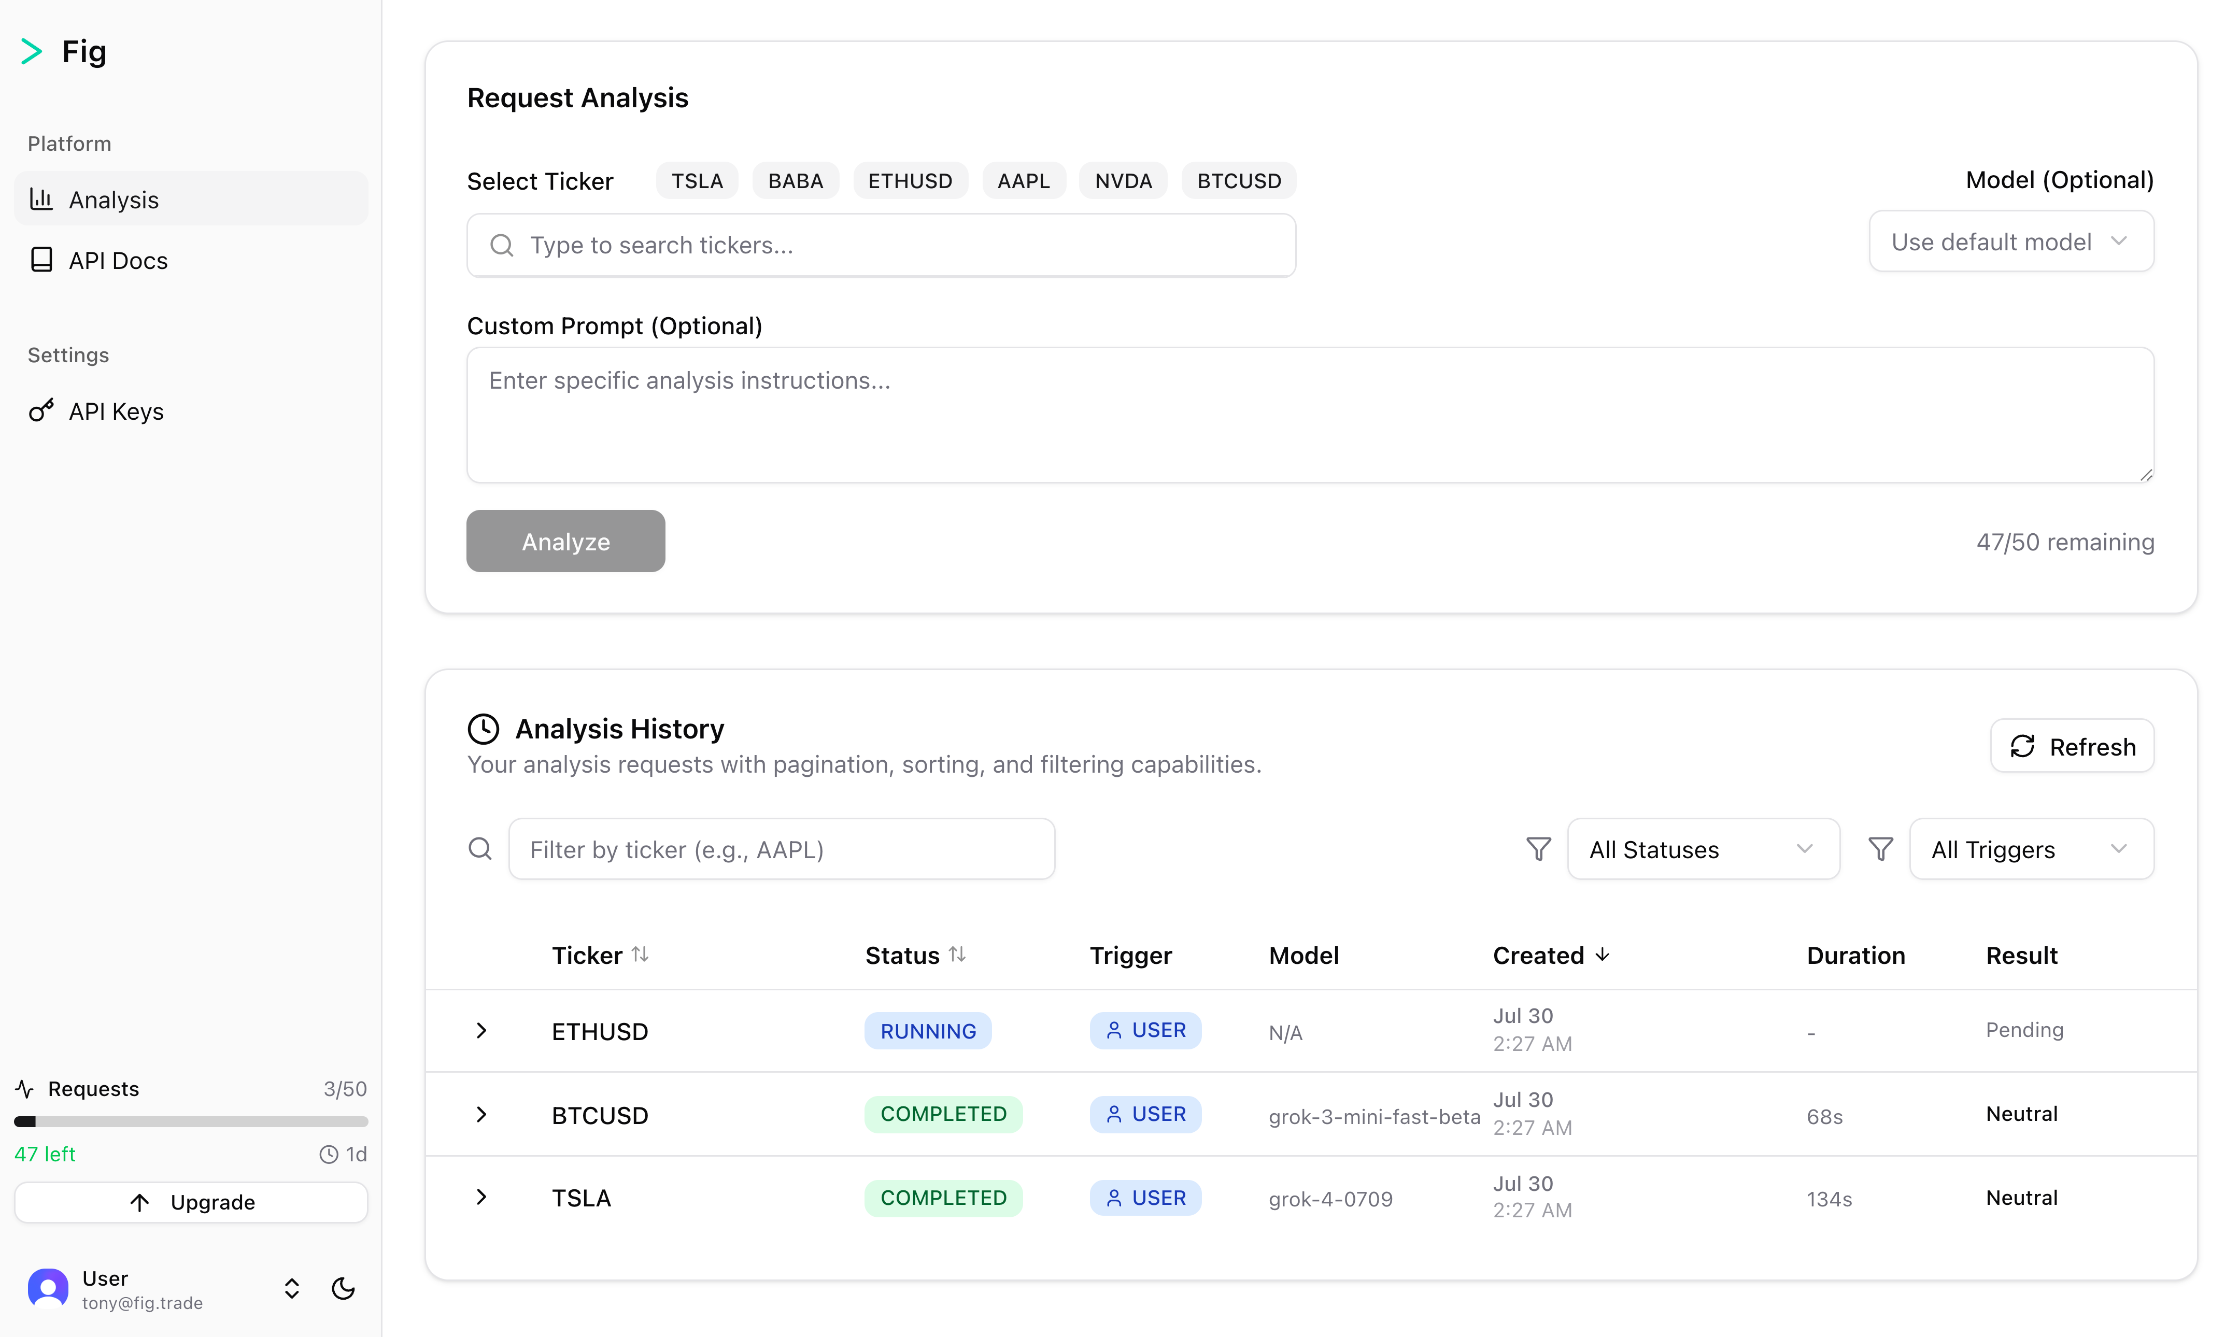Click the search icon beside ticker filter

480,849
